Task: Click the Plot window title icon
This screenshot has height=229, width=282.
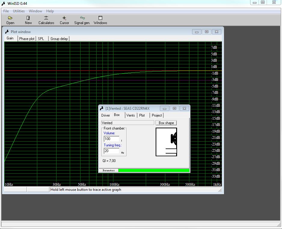Action: [7, 32]
